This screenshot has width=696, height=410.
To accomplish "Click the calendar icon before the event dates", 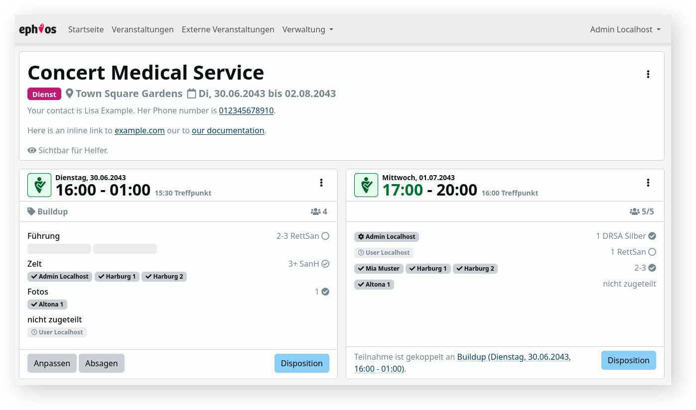I will pyautogui.click(x=192, y=94).
